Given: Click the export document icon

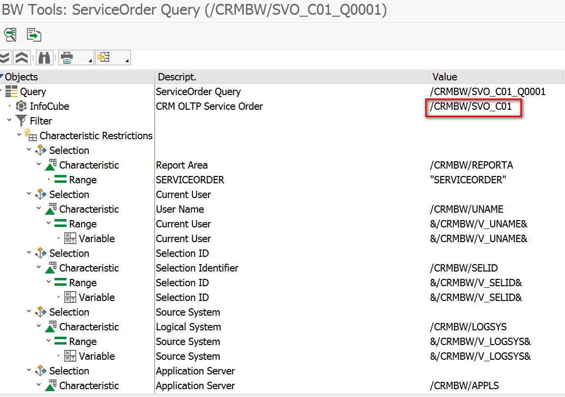Looking at the screenshot, I should coord(34,35).
